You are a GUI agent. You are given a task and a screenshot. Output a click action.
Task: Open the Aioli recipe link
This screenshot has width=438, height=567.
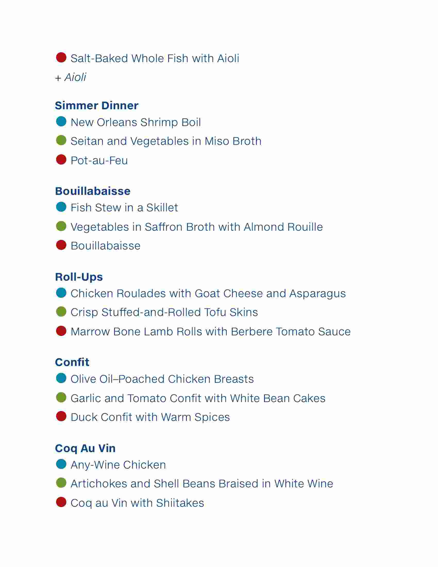pos(75,77)
